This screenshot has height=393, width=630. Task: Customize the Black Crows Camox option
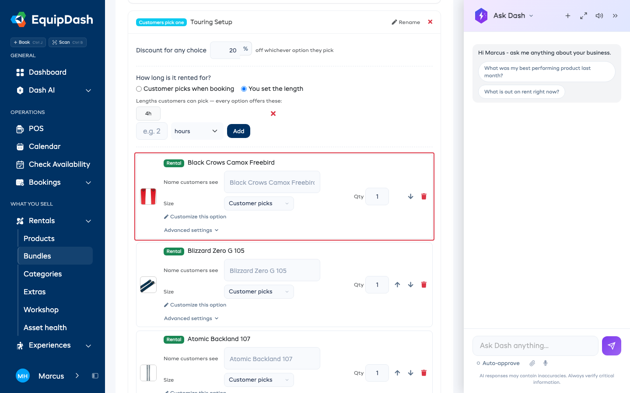point(195,217)
